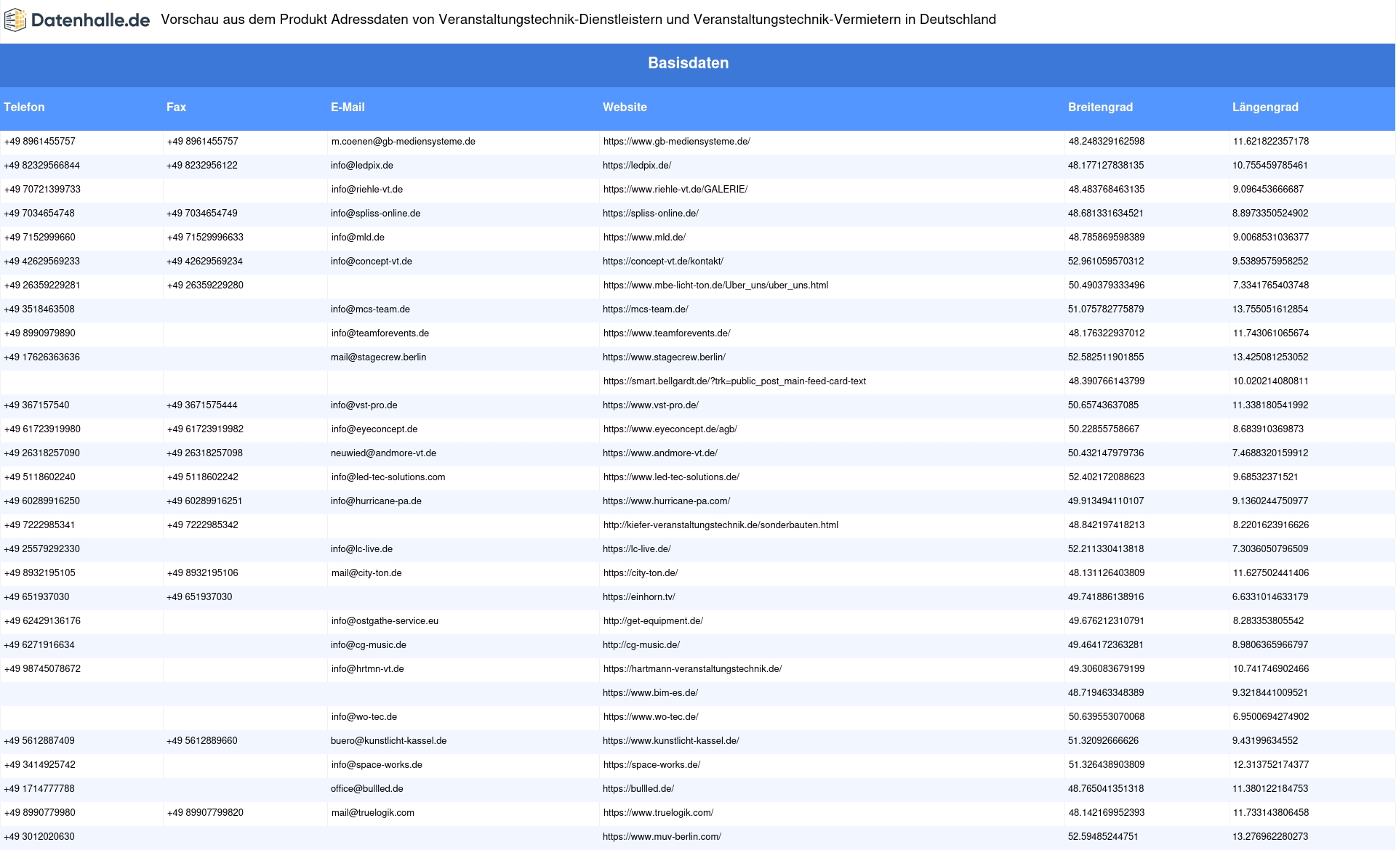Click the Basisdaten section title
The width and height of the screenshot is (1396, 850).
tap(688, 63)
